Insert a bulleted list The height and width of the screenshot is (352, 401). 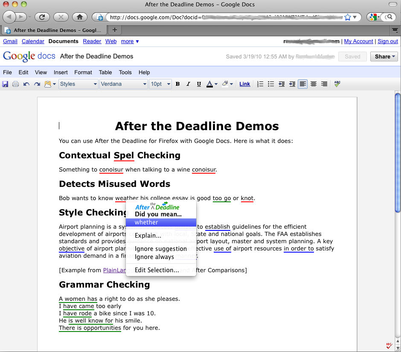tap(271, 84)
